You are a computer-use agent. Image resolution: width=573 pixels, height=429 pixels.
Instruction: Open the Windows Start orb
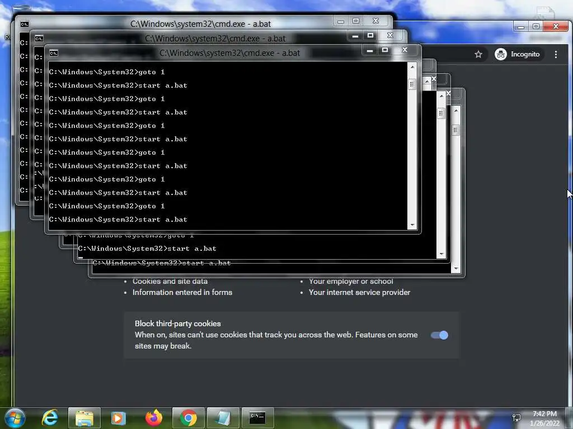click(15, 418)
